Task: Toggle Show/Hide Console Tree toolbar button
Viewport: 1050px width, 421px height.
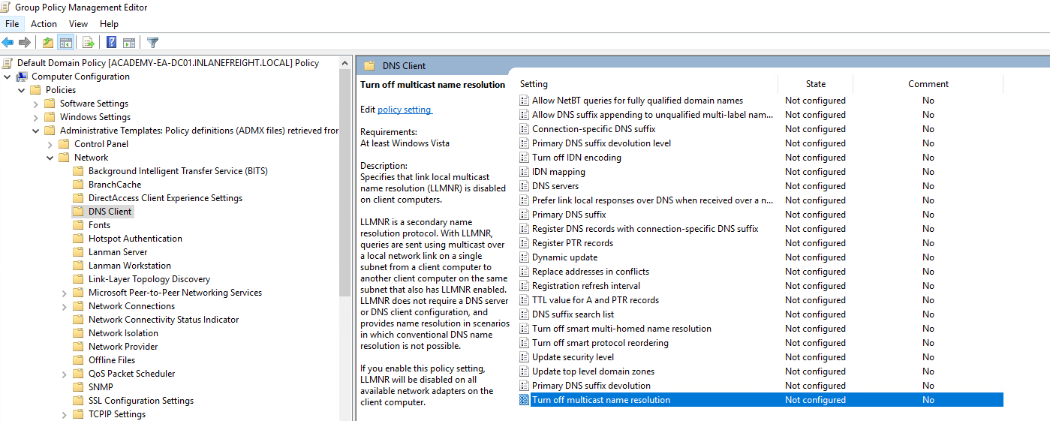Action: (66, 43)
